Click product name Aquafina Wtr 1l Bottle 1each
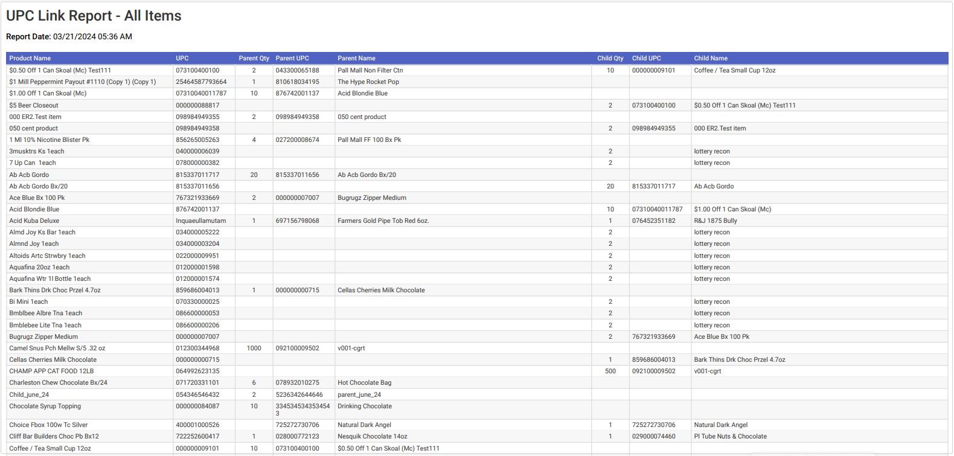Viewport: 954px width, 456px height. (50, 279)
